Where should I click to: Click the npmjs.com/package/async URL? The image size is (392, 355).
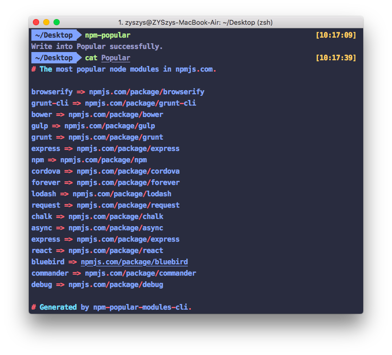[116, 228]
